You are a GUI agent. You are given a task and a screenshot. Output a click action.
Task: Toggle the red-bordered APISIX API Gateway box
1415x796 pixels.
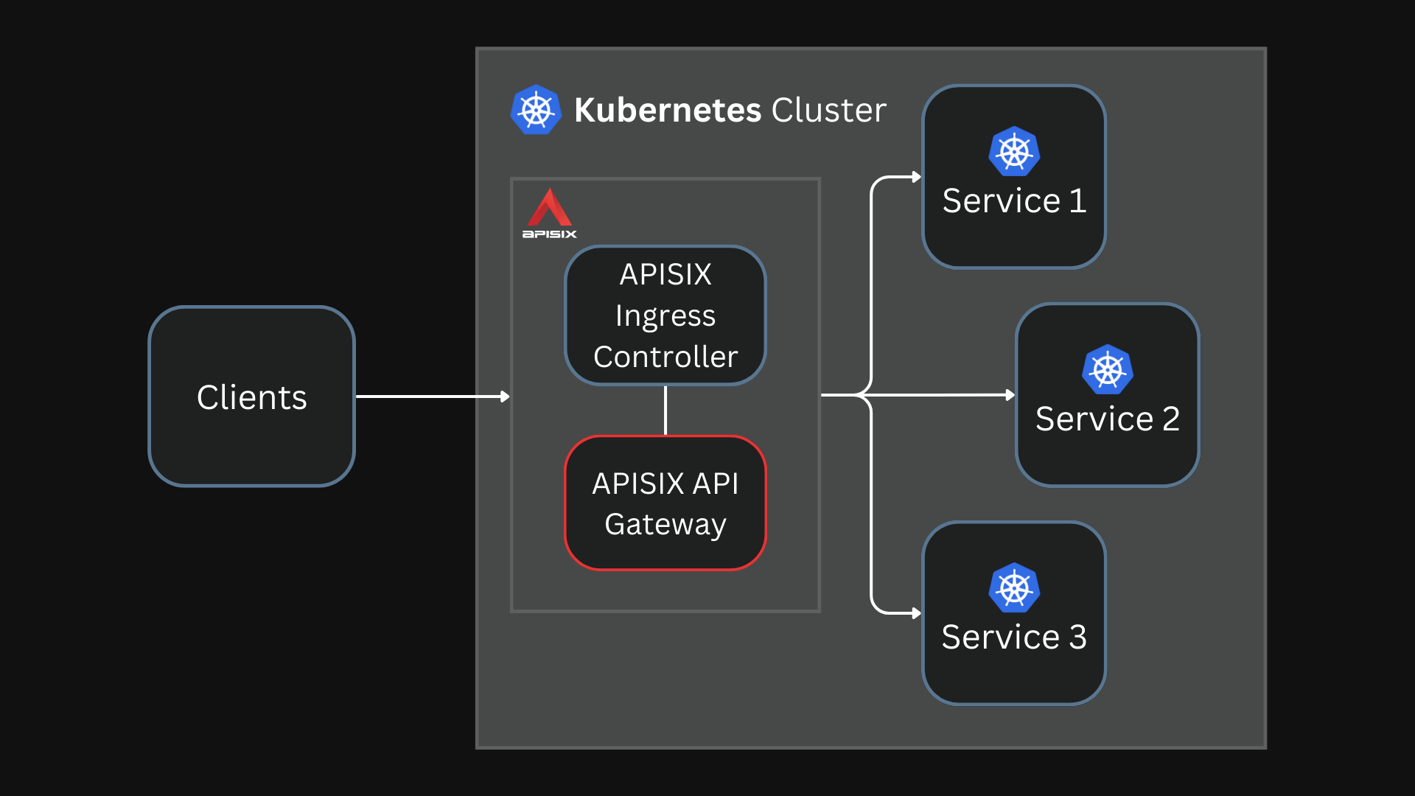[x=665, y=503]
